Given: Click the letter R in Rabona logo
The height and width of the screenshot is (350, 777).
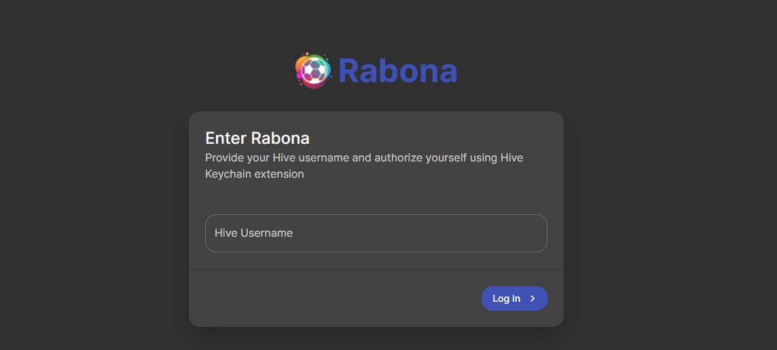Looking at the screenshot, I should pos(349,71).
